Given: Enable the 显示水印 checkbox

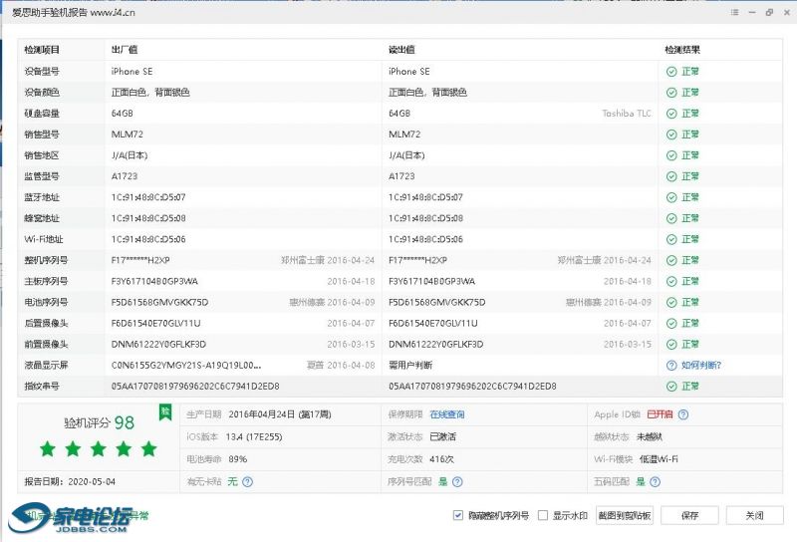Looking at the screenshot, I should [x=543, y=515].
